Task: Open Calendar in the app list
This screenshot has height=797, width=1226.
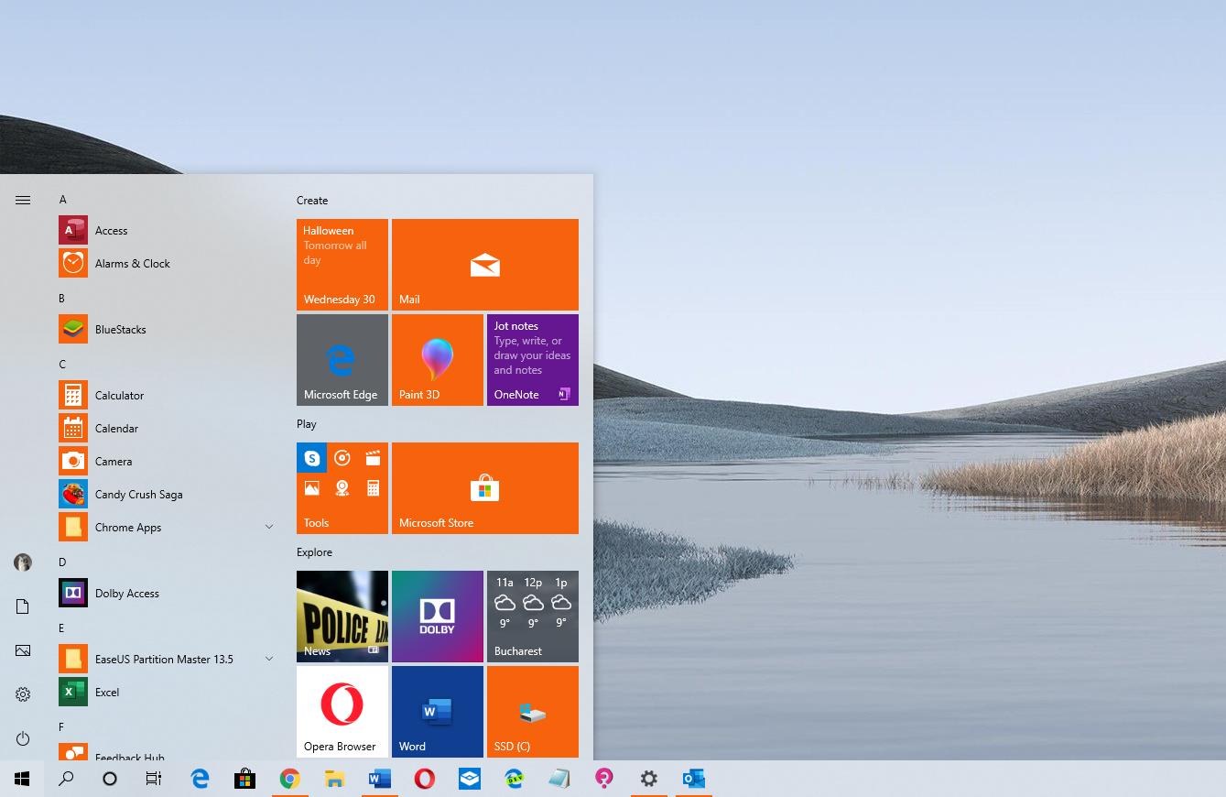Action: [167, 429]
